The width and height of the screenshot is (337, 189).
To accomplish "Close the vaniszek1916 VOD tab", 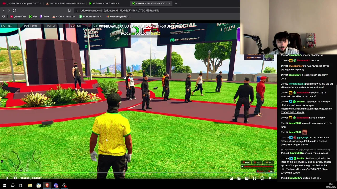I will click(x=170, y=3).
